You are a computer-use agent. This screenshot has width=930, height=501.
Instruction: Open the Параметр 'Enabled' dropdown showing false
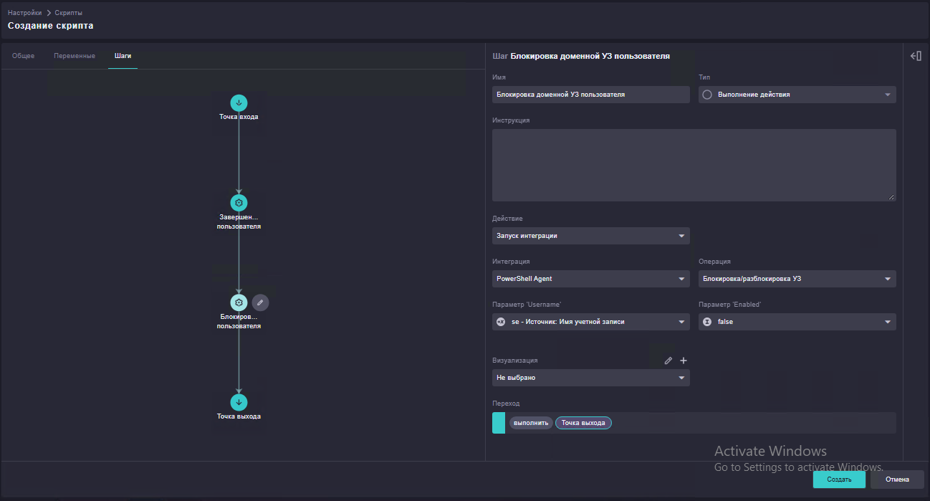pos(797,322)
